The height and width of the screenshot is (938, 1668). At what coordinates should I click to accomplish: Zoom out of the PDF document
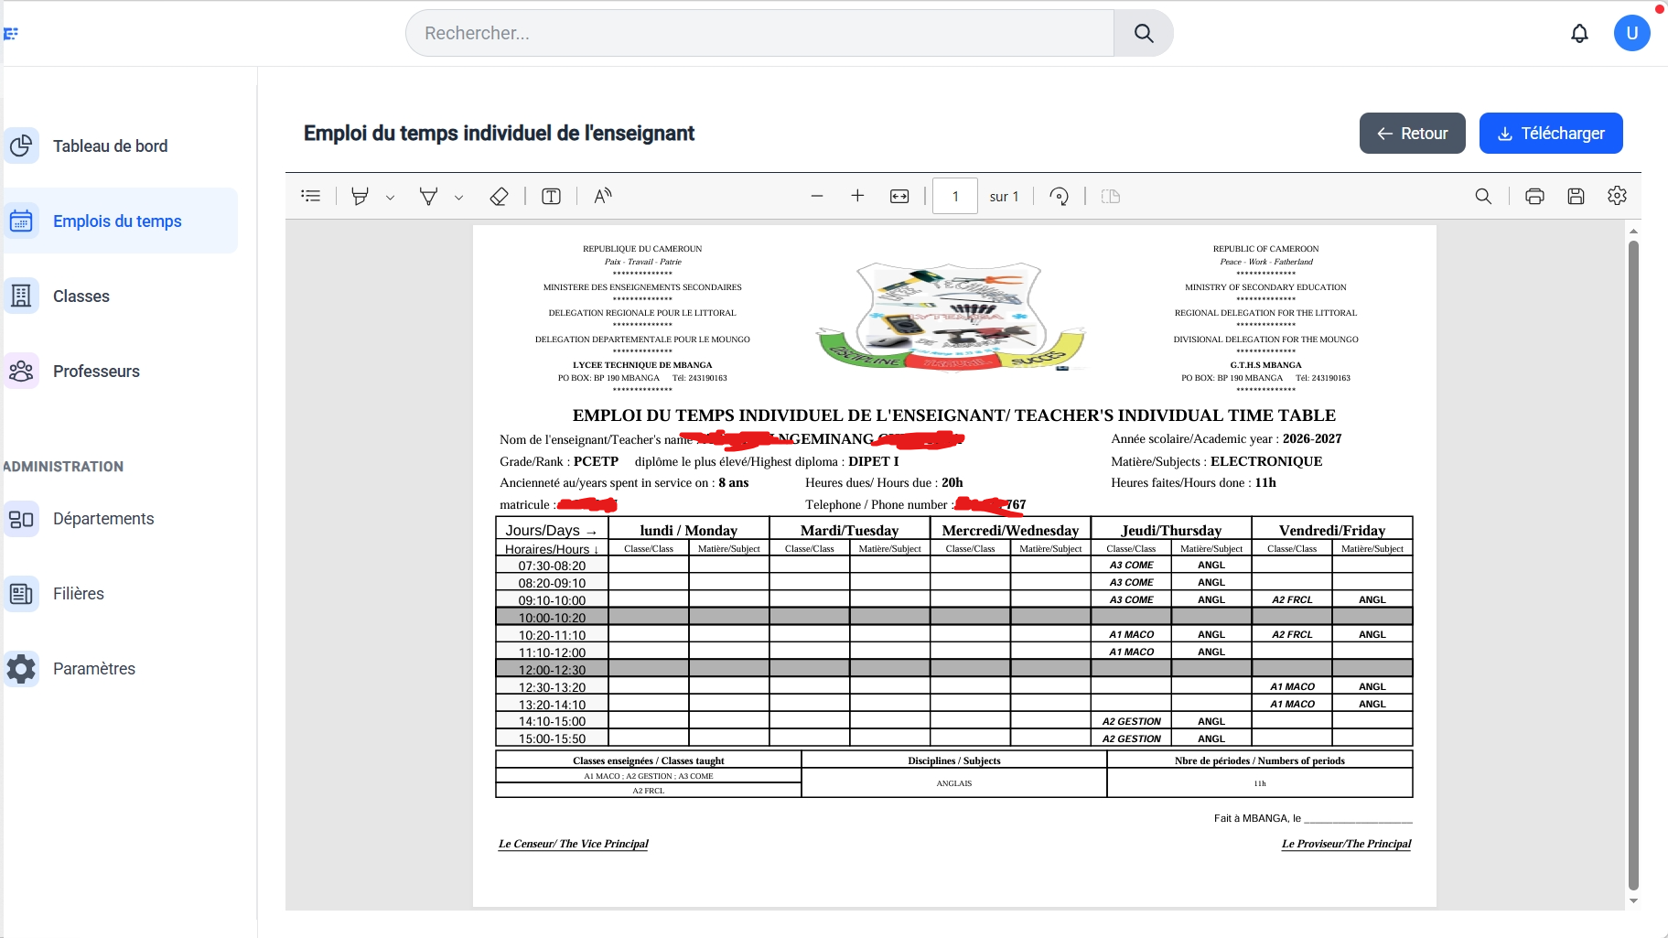[817, 196]
